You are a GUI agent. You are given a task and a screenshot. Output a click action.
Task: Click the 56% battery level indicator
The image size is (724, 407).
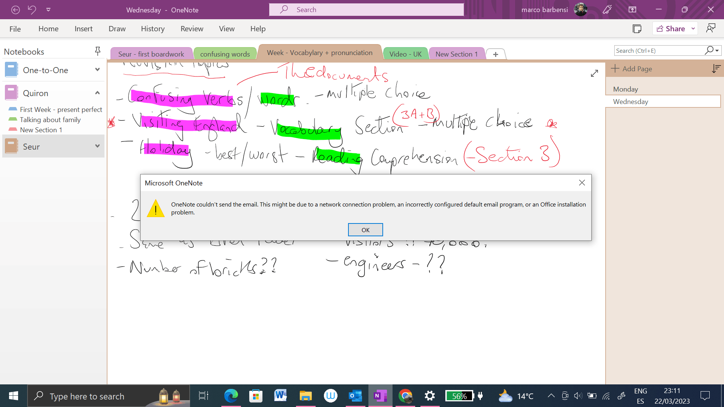tap(460, 396)
